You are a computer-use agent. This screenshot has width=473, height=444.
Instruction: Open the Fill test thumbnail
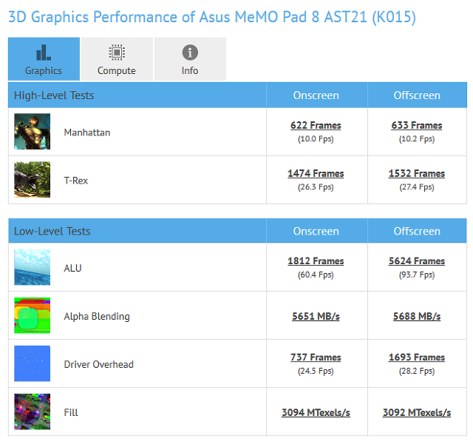[33, 411]
